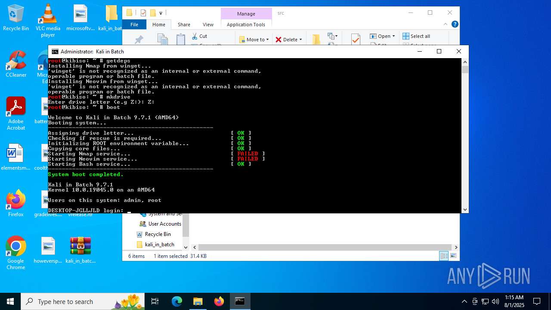The height and width of the screenshot is (310, 551).
Task: Click the console scrollbar up arrow
Action: coord(465,62)
